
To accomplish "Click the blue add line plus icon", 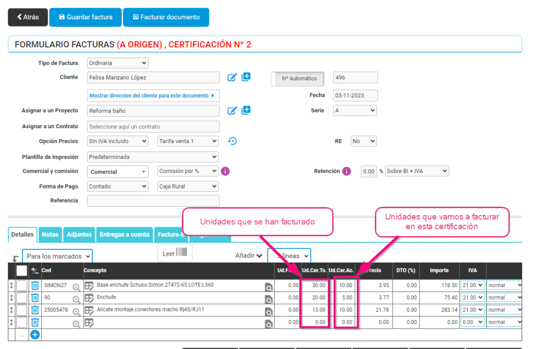I will click(35, 334).
